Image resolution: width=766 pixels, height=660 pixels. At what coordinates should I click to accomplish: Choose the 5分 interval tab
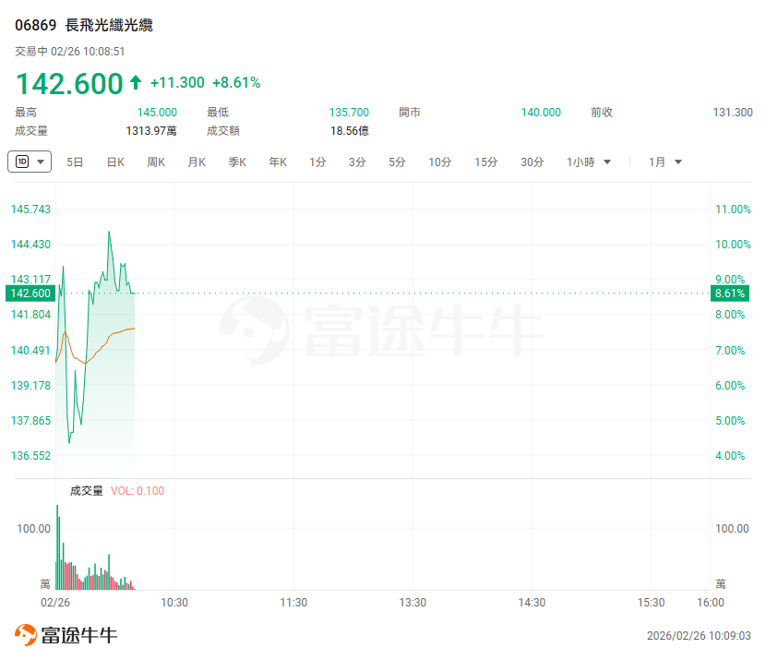click(397, 162)
